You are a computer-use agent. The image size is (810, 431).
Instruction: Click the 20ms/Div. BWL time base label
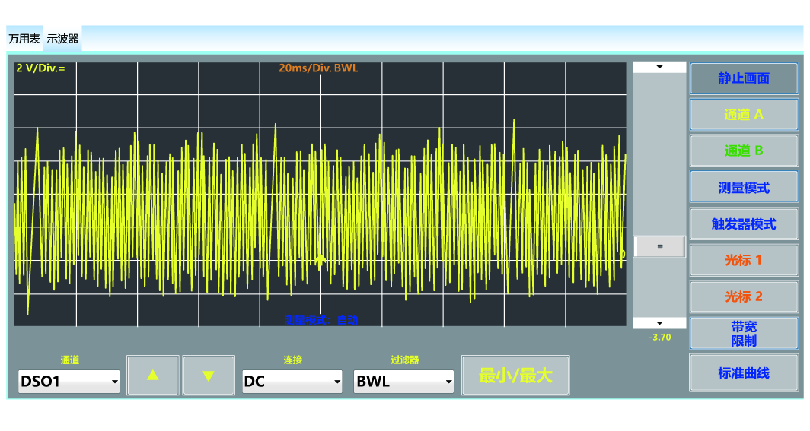[x=318, y=68]
